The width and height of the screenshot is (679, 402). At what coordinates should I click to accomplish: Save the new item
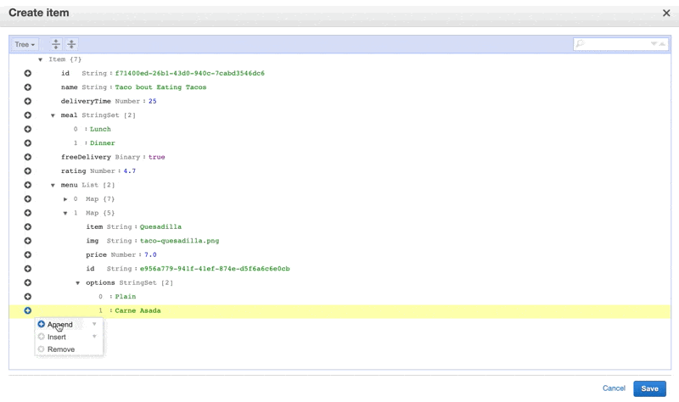[x=649, y=388]
